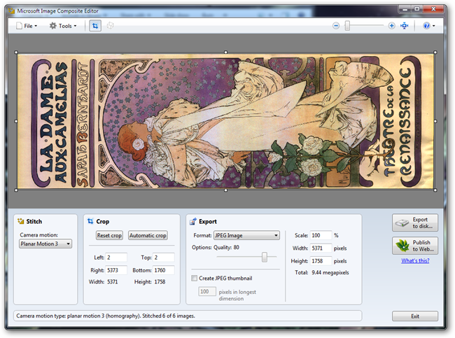Click the Crop panel icon

[x=90, y=221]
